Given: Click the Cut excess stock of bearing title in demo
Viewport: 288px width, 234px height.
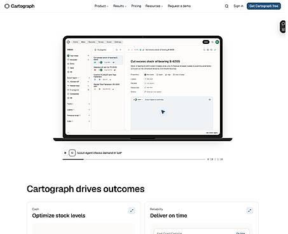Looking at the screenshot, I should [155, 62].
